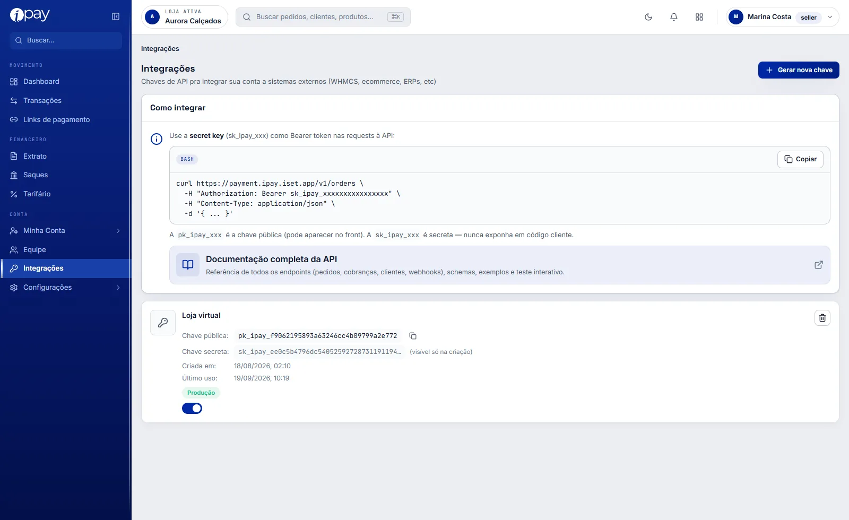Click the Links de pagamento chain icon

(x=14, y=120)
